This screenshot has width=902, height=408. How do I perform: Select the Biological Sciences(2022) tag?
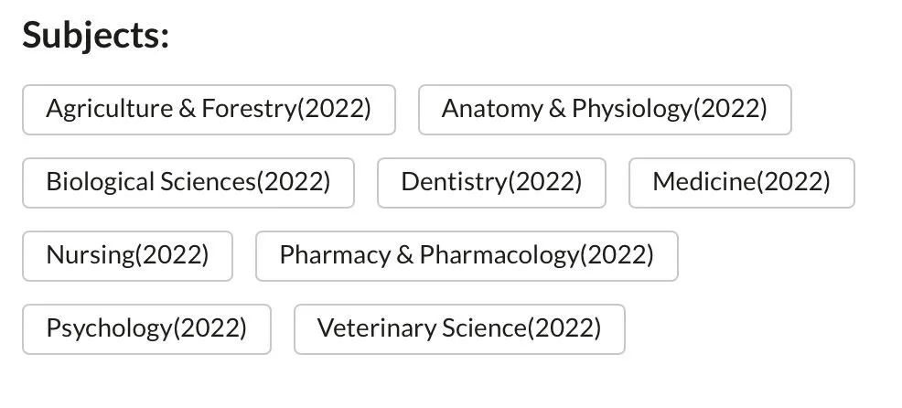tap(188, 183)
